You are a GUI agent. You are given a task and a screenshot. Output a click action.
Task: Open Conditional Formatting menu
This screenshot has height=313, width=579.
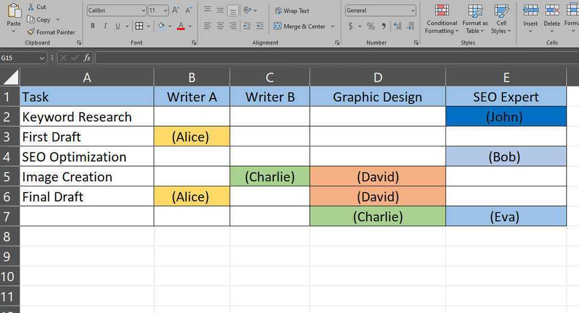(x=442, y=19)
